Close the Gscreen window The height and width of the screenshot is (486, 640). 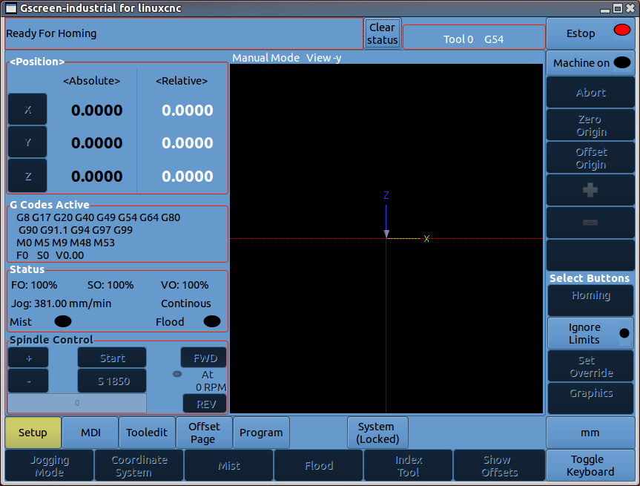tap(630, 9)
